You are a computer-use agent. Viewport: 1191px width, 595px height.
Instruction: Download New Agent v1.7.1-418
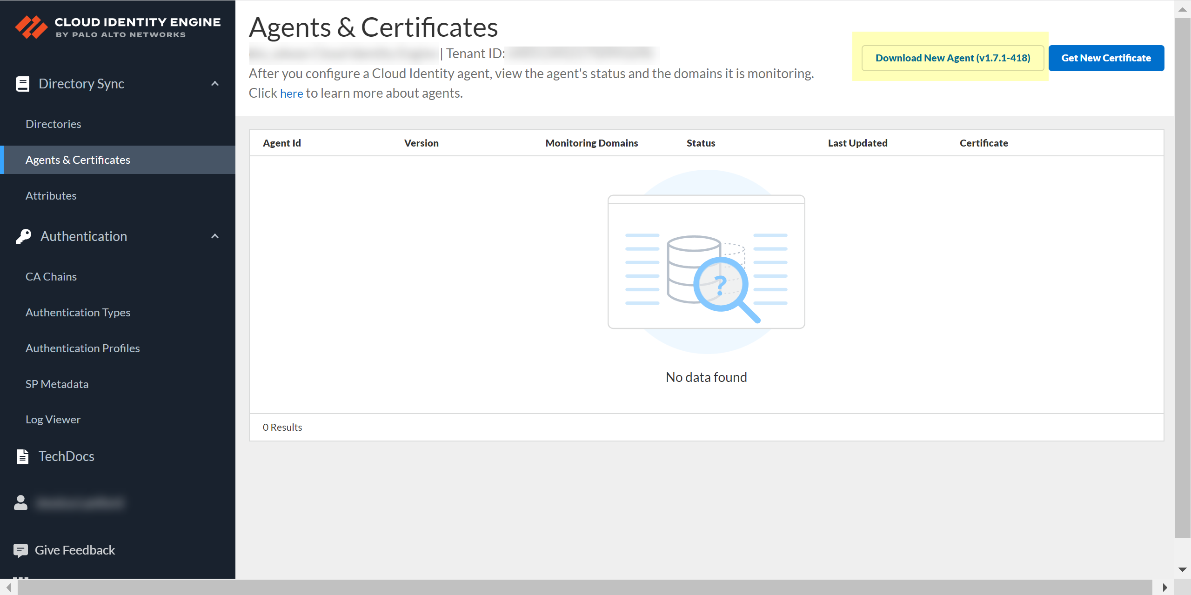tap(952, 58)
